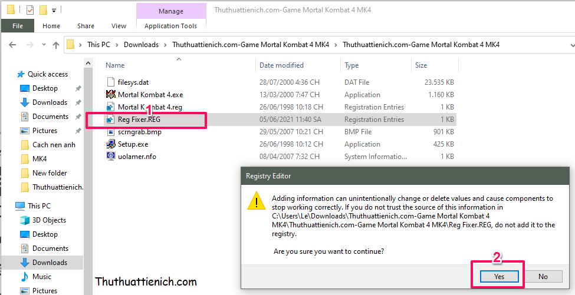Open the Quick Access Toolbar customize dropdown

54,10
